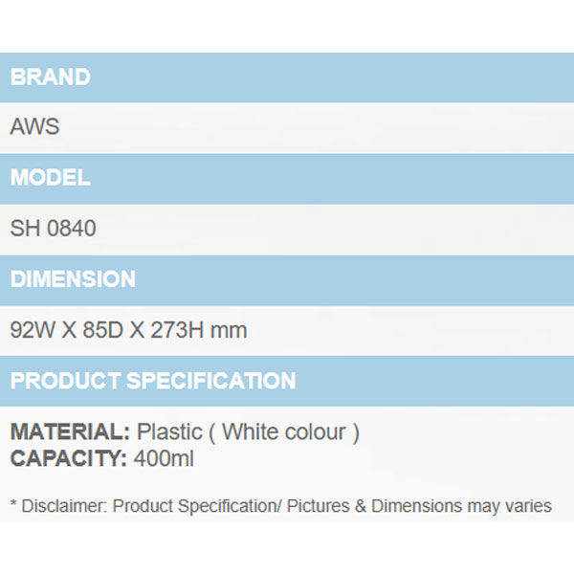
Task: Select the SH 0840 model number
Action: pos(54,229)
